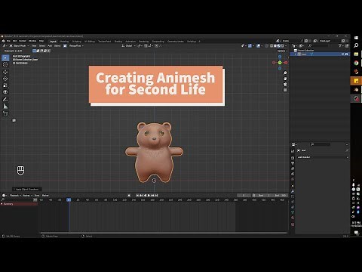Open the Add Modifier dropdown
The height and width of the screenshot is (272, 362).
pyautogui.click(x=323, y=157)
